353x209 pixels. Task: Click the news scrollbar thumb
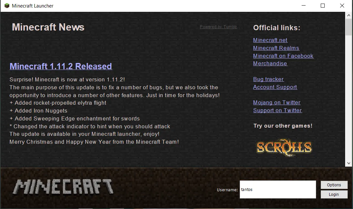348,27
